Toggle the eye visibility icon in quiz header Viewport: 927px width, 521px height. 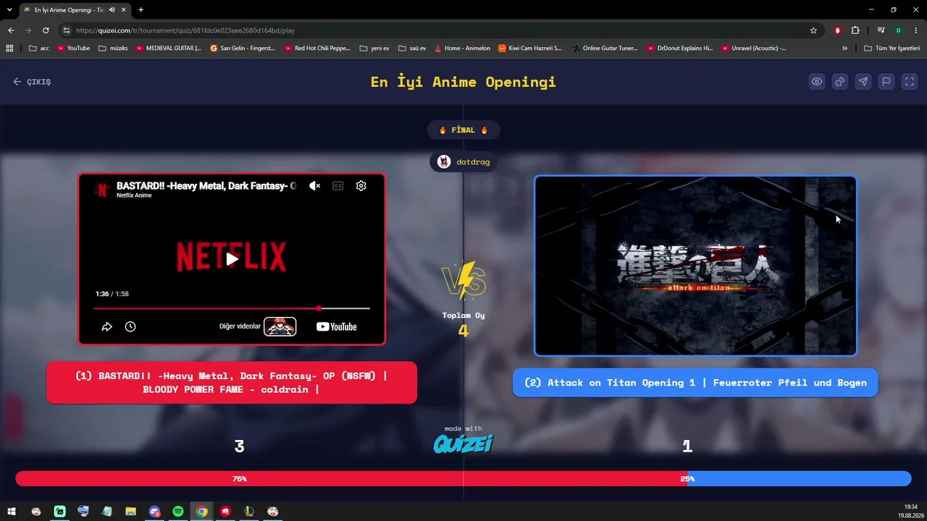click(x=817, y=82)
